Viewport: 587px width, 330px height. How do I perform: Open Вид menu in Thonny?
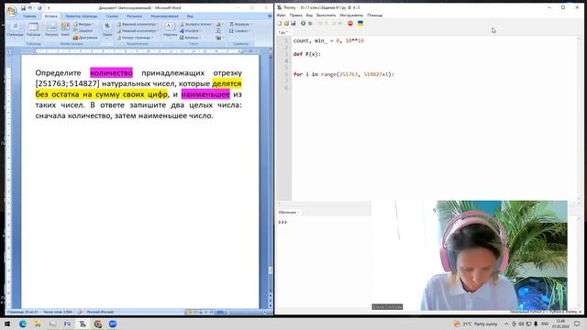click(x=309, y=16)
